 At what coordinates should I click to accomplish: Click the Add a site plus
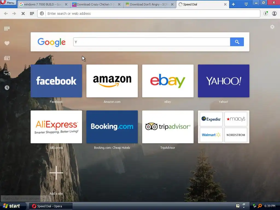coord(56,173)
